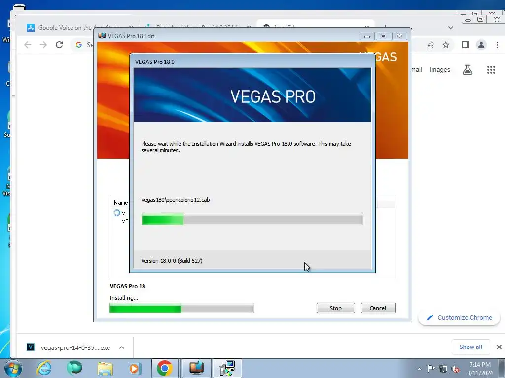Minimize the VEGAS Pro 18 Edit window
The height and width of the screenshot is (378, 505).
pos(367,36)
